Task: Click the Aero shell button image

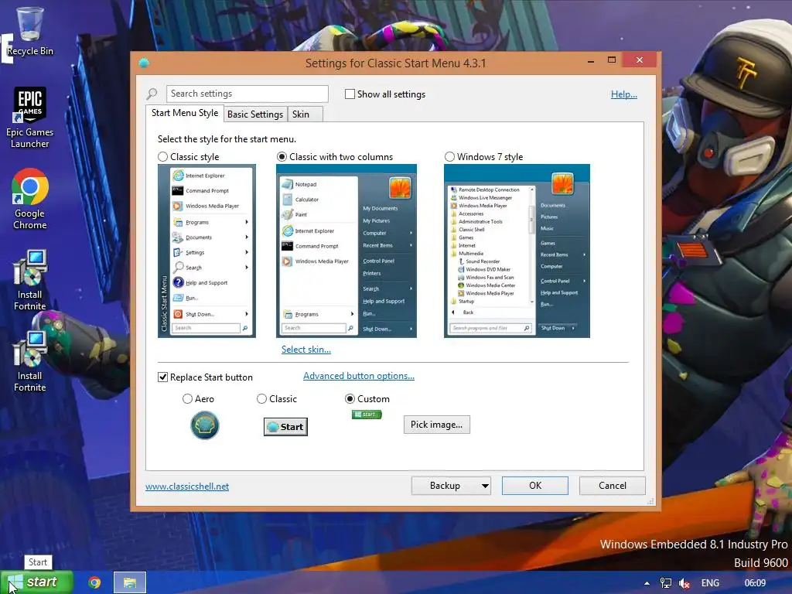Action: tap(204, 425)
